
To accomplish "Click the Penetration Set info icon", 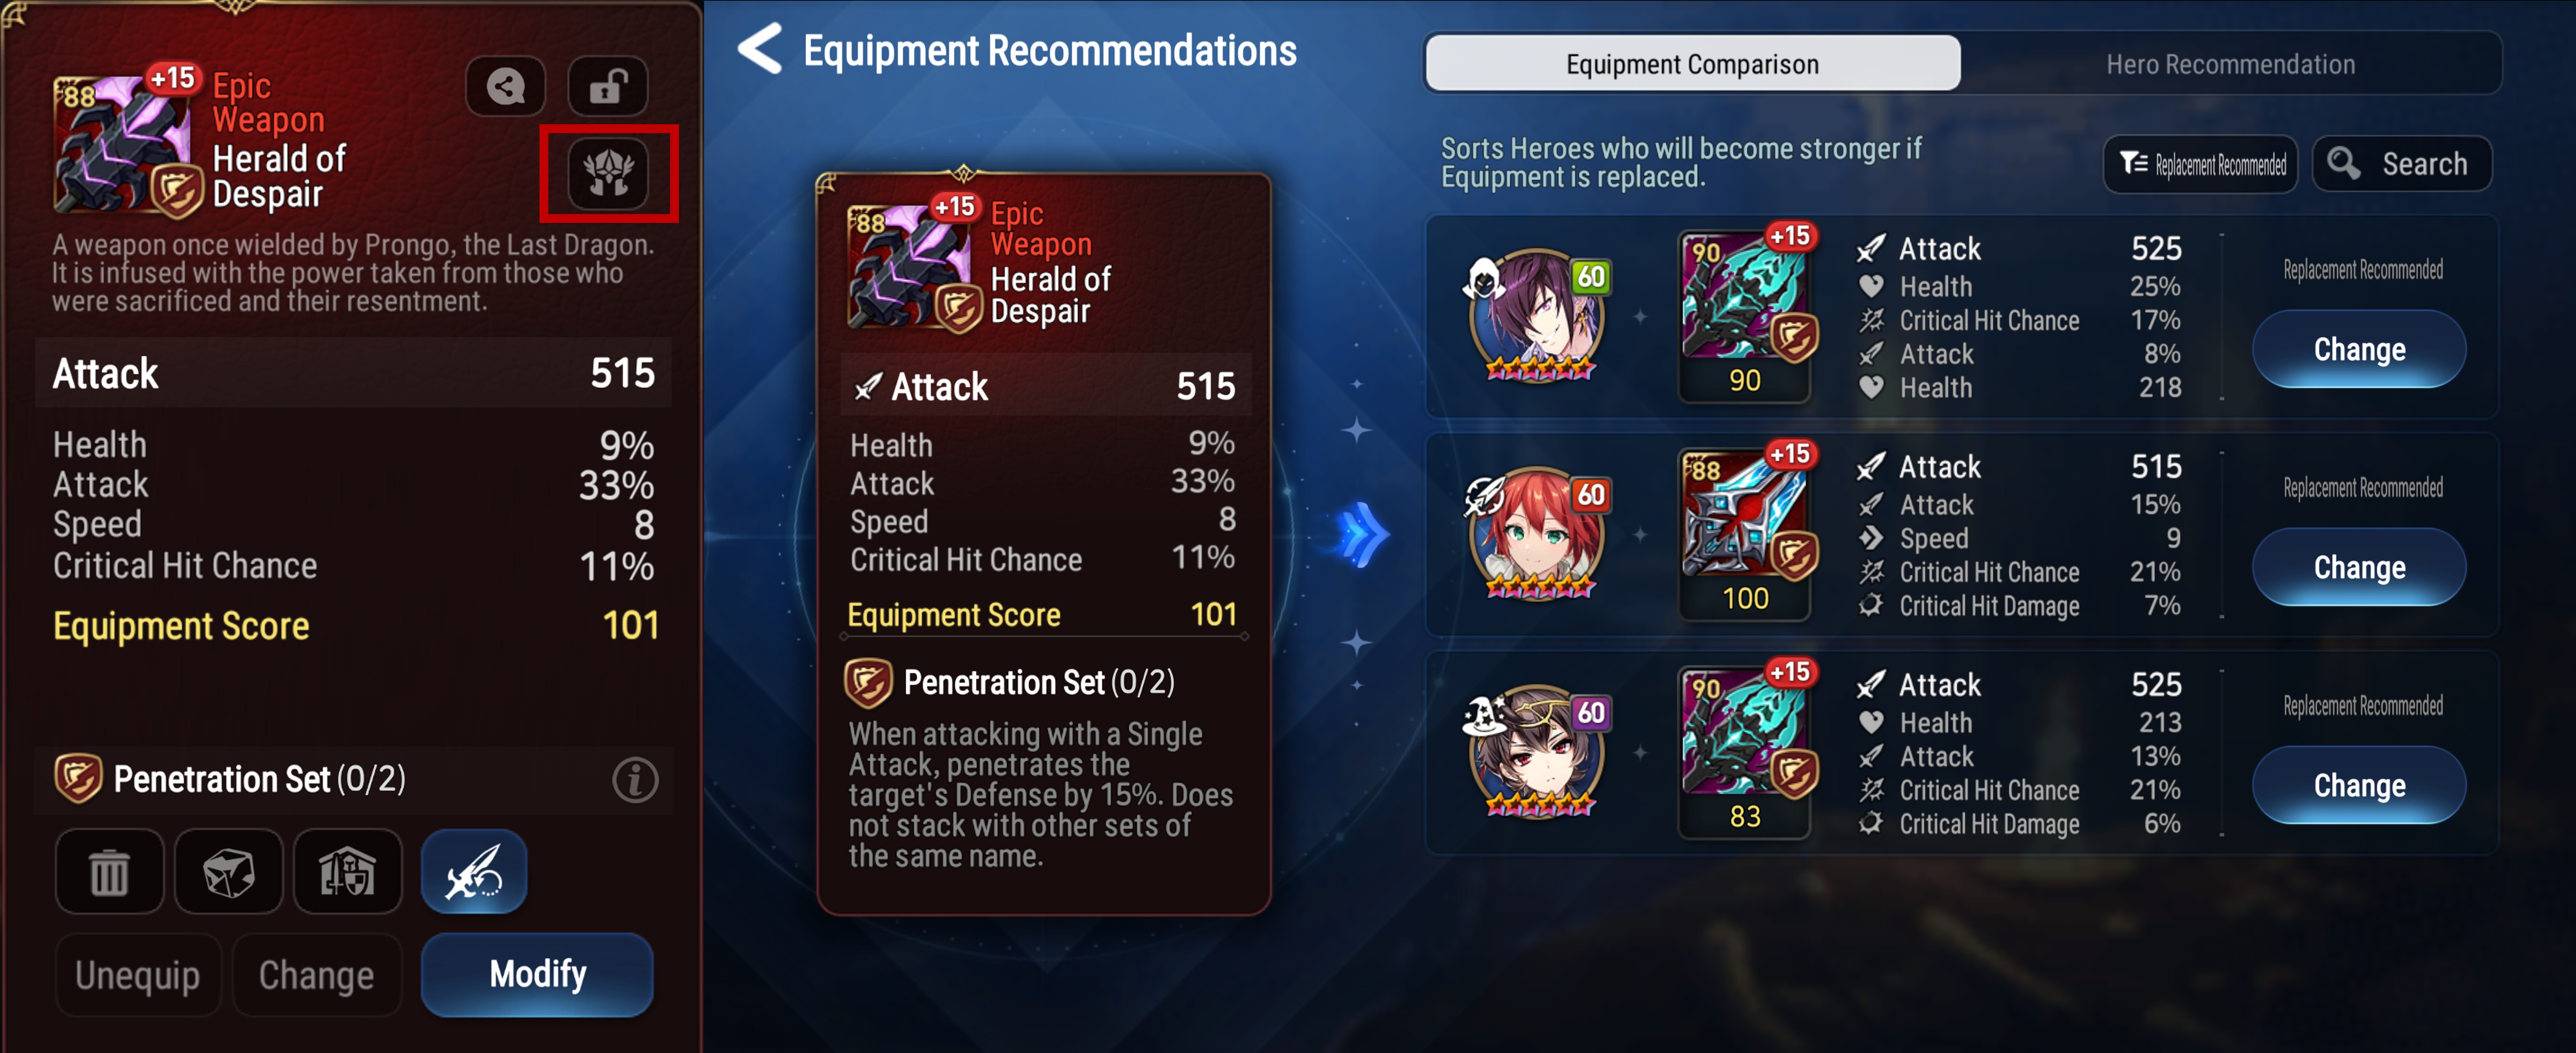I will pos(635,780).
